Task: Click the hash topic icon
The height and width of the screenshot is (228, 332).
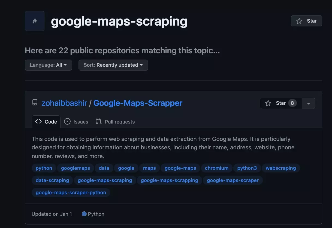Action: [x=35, y=21]
